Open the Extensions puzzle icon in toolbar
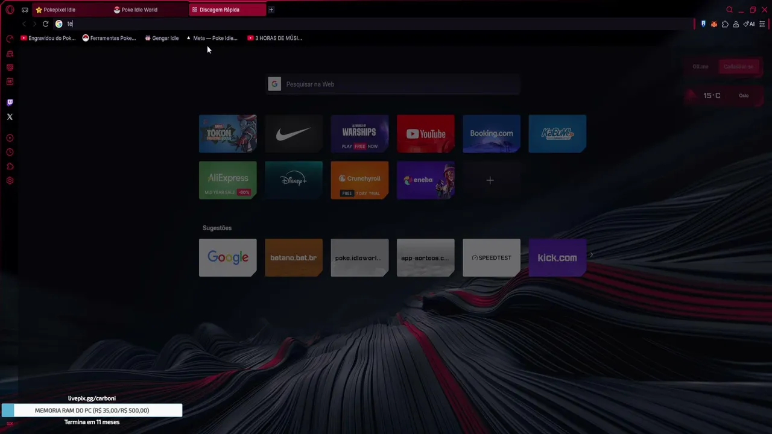Screen dimensions: 772x434 pyautogui.click(x=725, y=24)
